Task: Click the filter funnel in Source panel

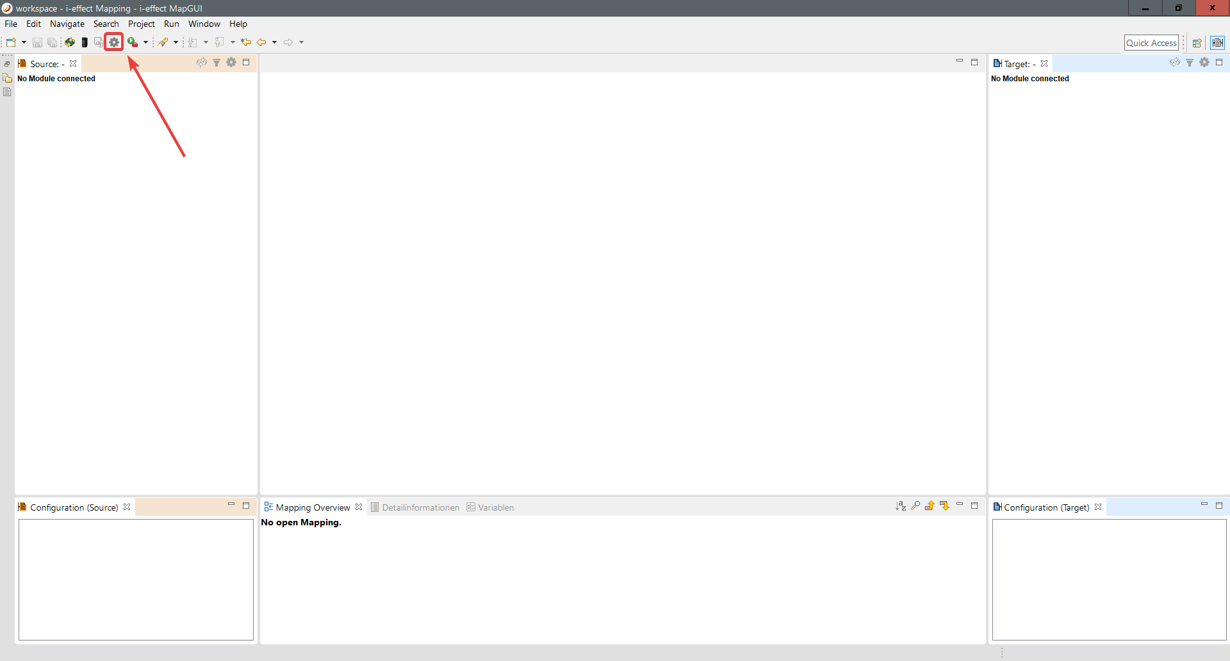Action: (x=217, y=63)
